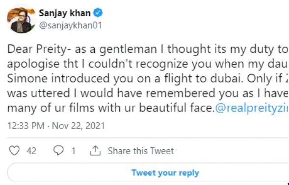The width and height of the screenshot is (289, 185).
Task: Open the @realpreityzinta mention link
Action: click(x=252, y=108)
